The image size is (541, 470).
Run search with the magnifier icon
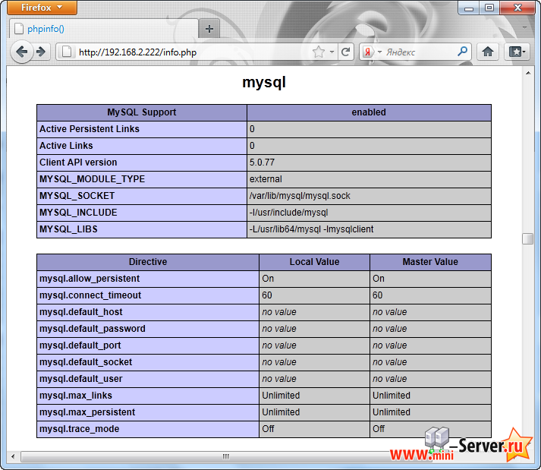[x=462, y=52]
